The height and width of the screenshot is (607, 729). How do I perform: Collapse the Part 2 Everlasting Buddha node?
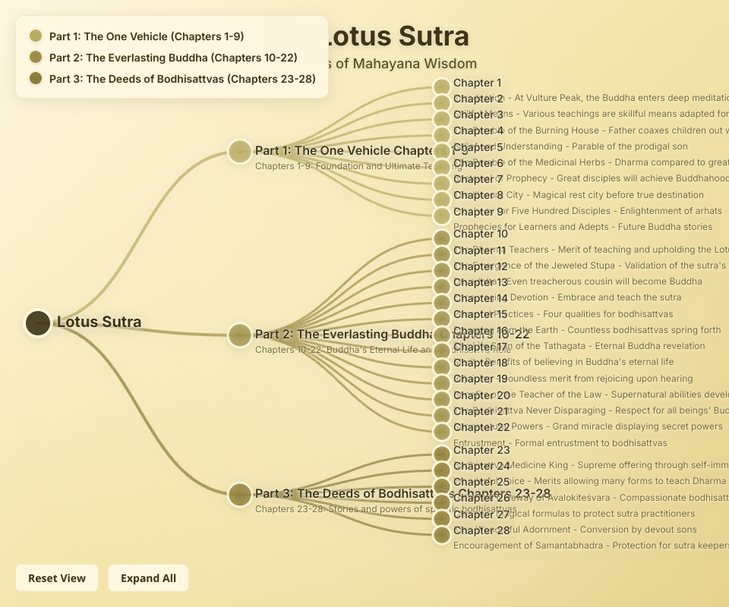coord(239,335)
